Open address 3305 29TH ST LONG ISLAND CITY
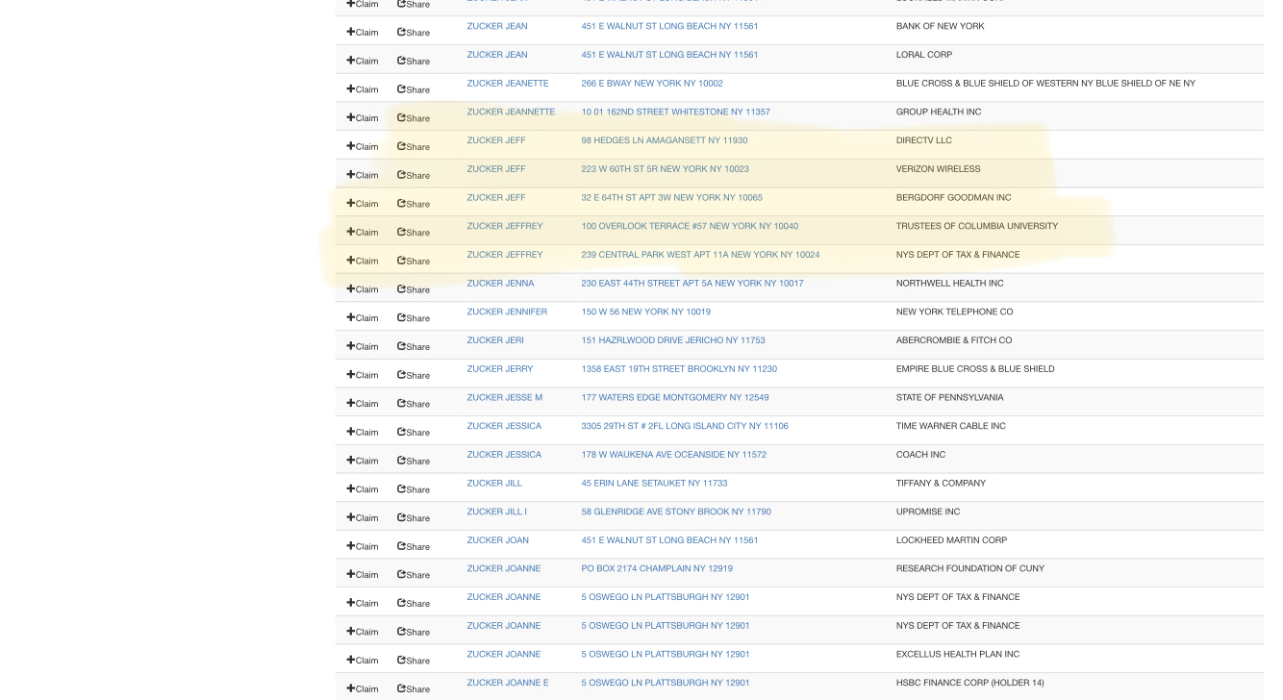Image resolution: width=1283 pixels, height=700 pixels. (x=685, y=426)
